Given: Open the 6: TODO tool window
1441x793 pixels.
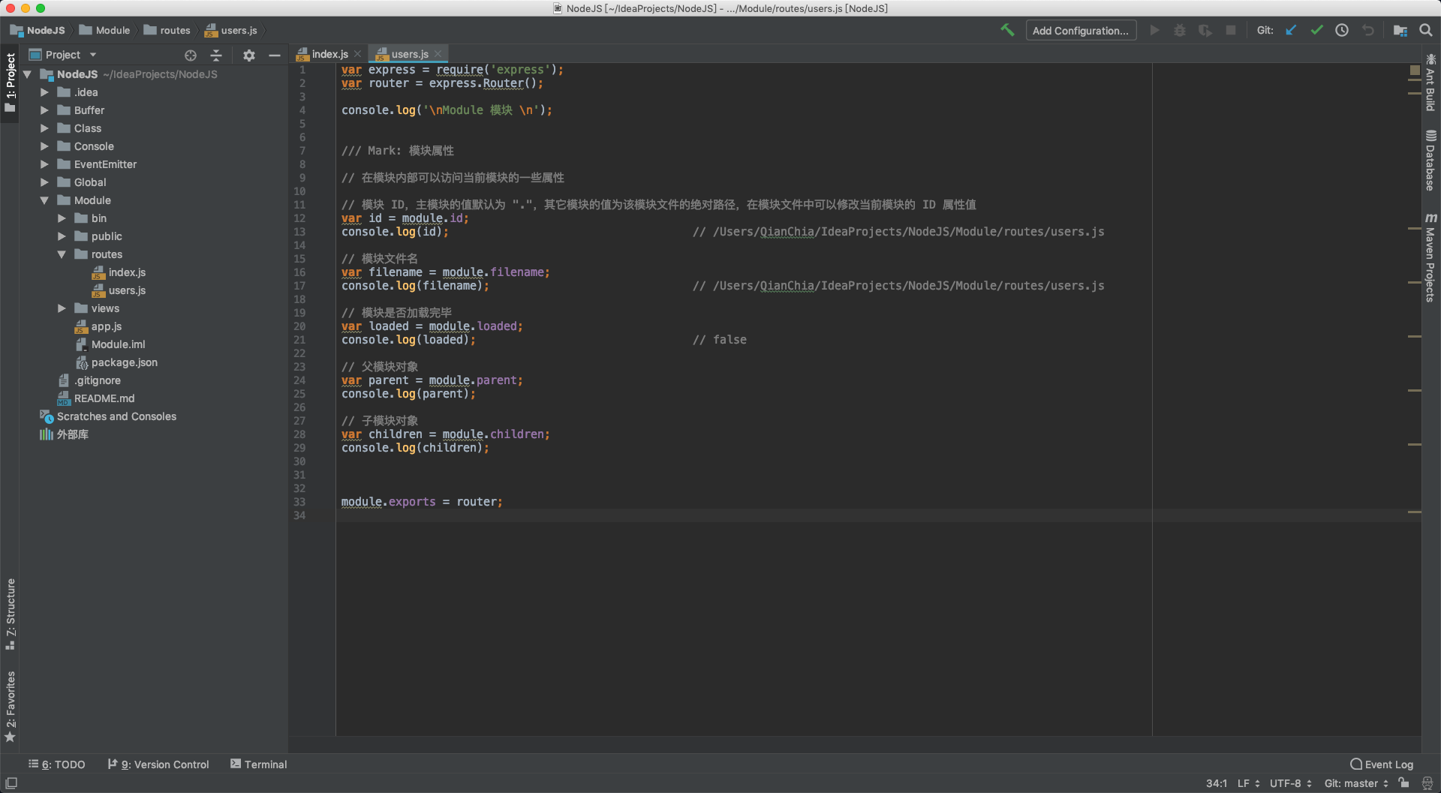Looking at the screenshot, I should 57,764.
